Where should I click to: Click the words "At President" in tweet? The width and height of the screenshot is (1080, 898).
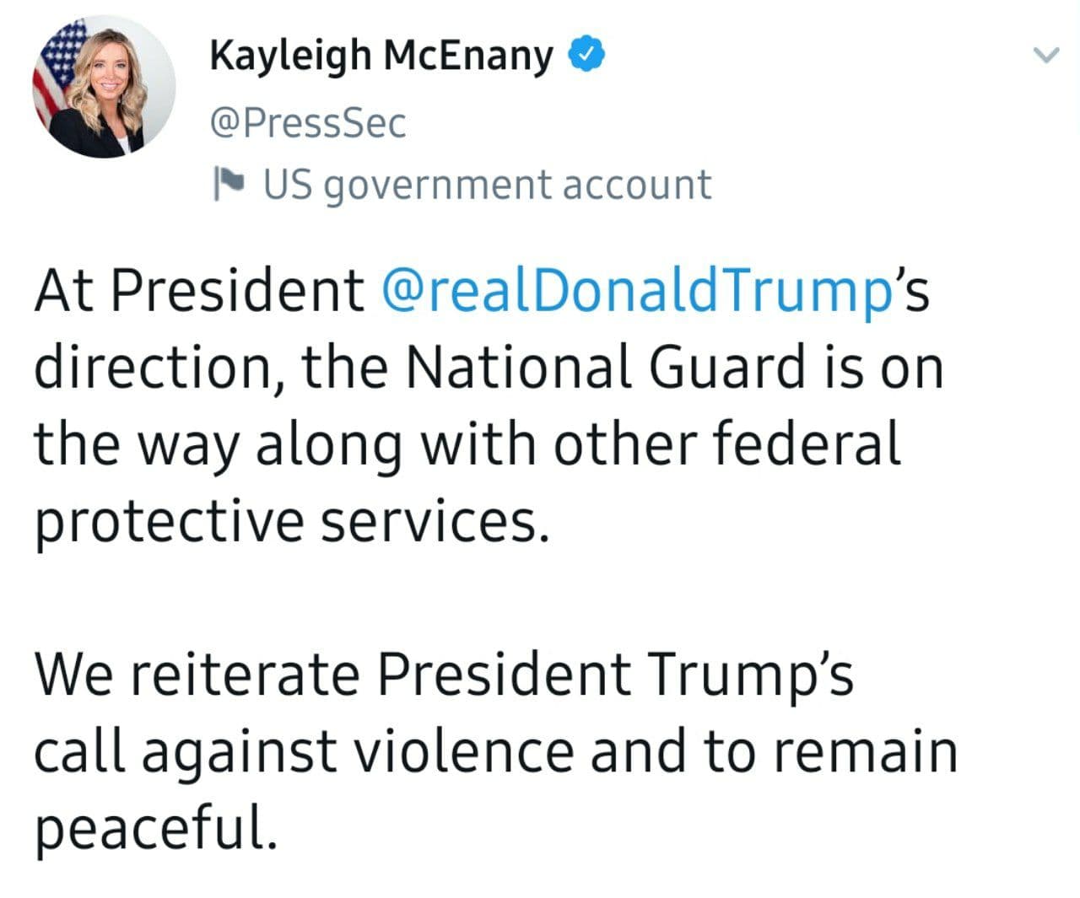click(x=199, y=291)
